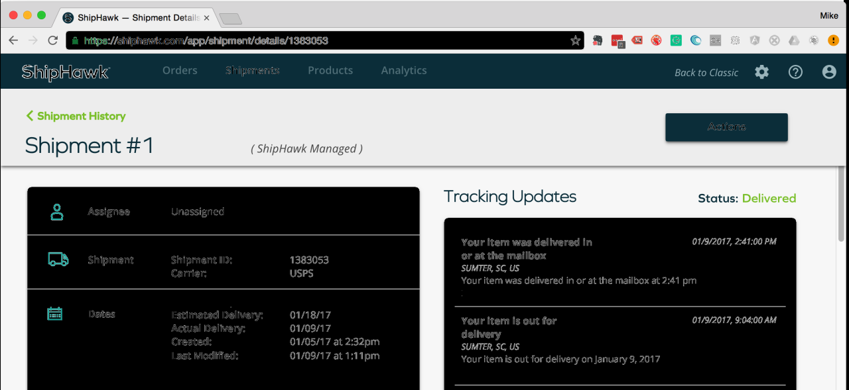This screenshot has height=390, width=849.
Task: Return via the Shipment History link
Action: pos(75,116)
